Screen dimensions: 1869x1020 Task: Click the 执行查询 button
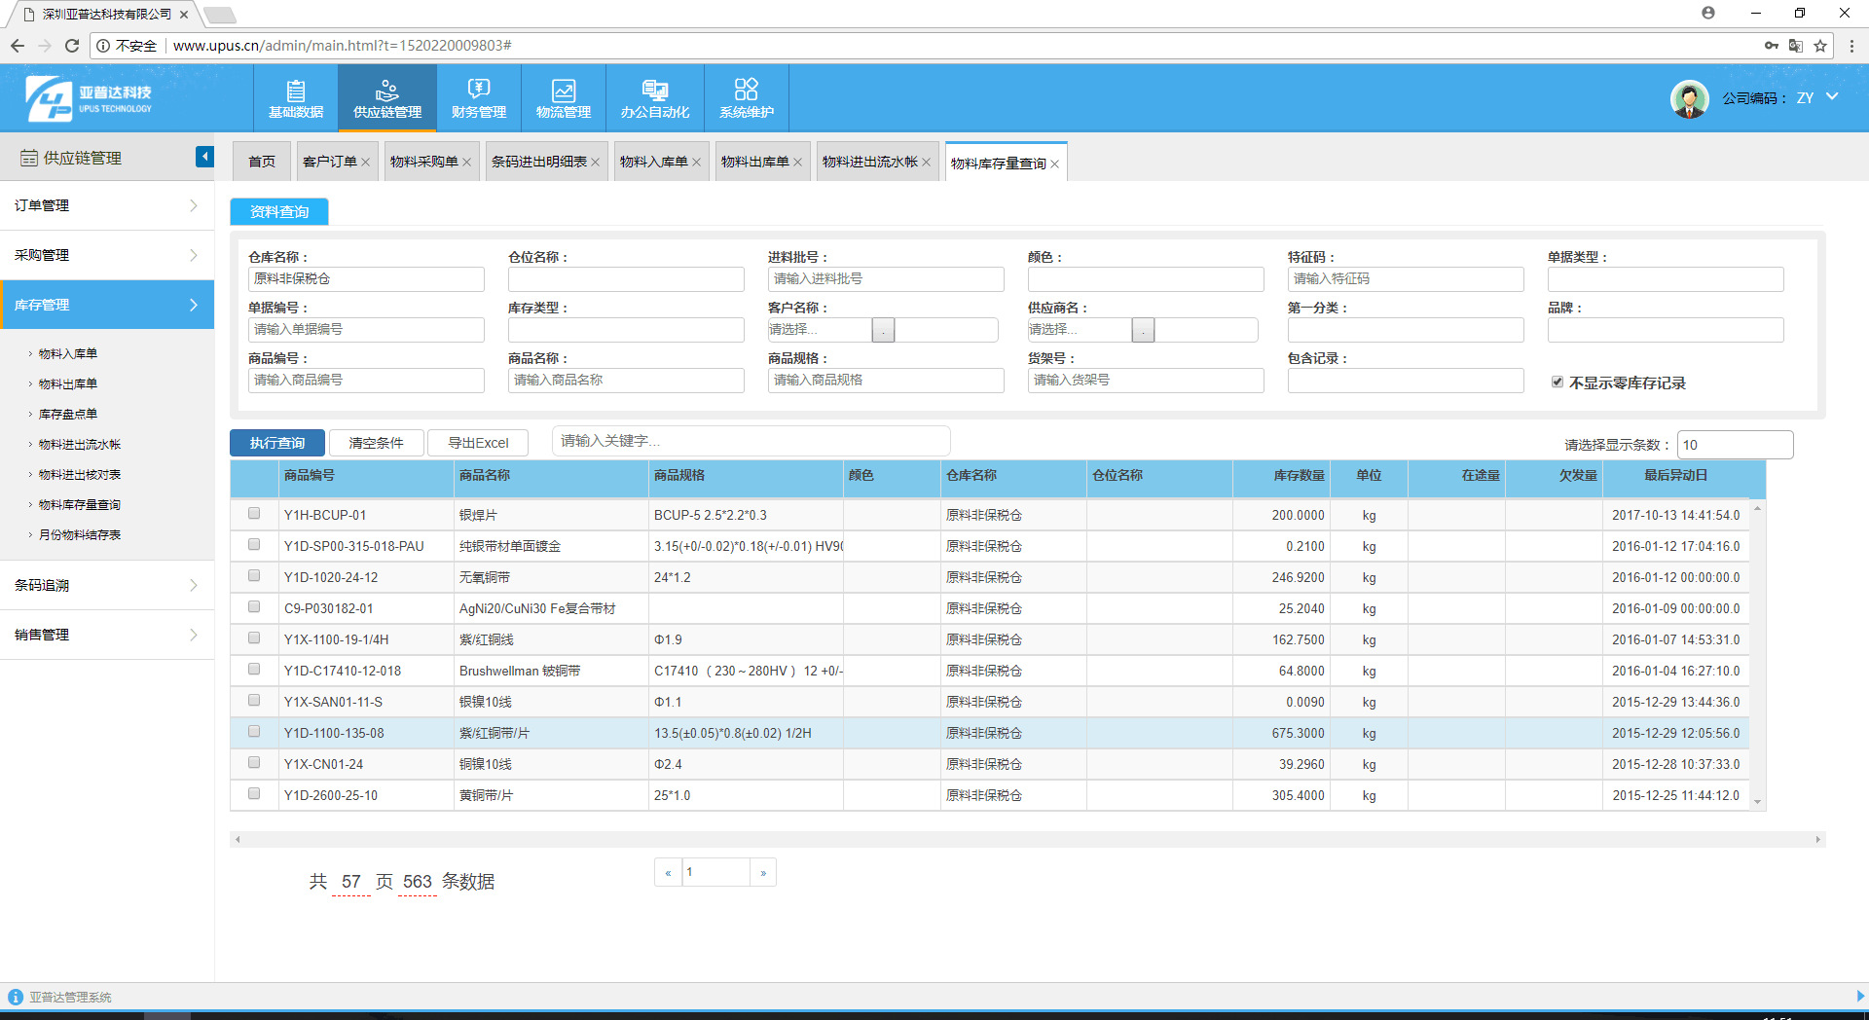(x=276, y=442)
